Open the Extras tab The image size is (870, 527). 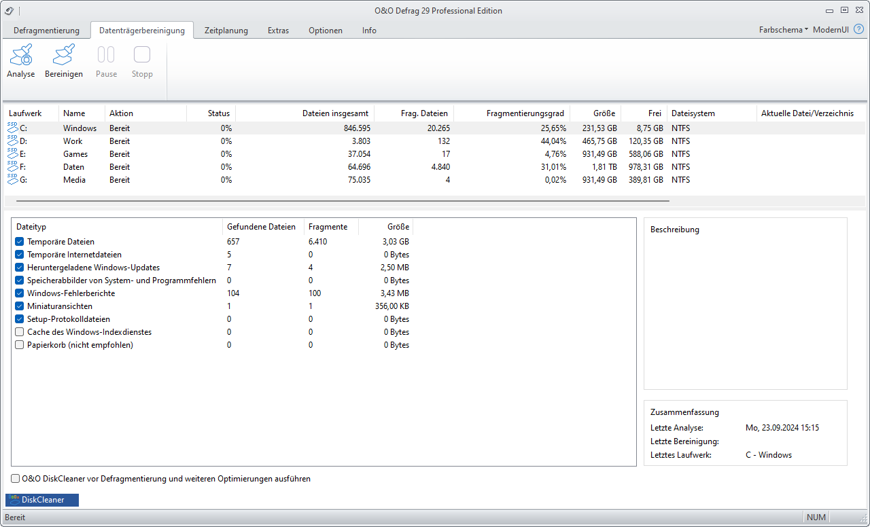point(278,31)
